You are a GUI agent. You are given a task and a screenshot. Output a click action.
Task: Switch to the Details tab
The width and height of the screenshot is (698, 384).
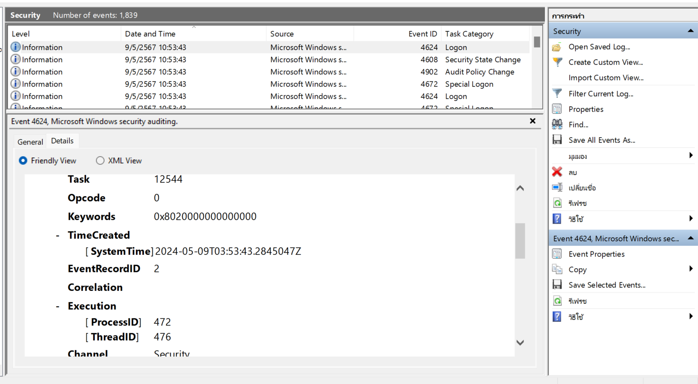click(x=62, y=141)
